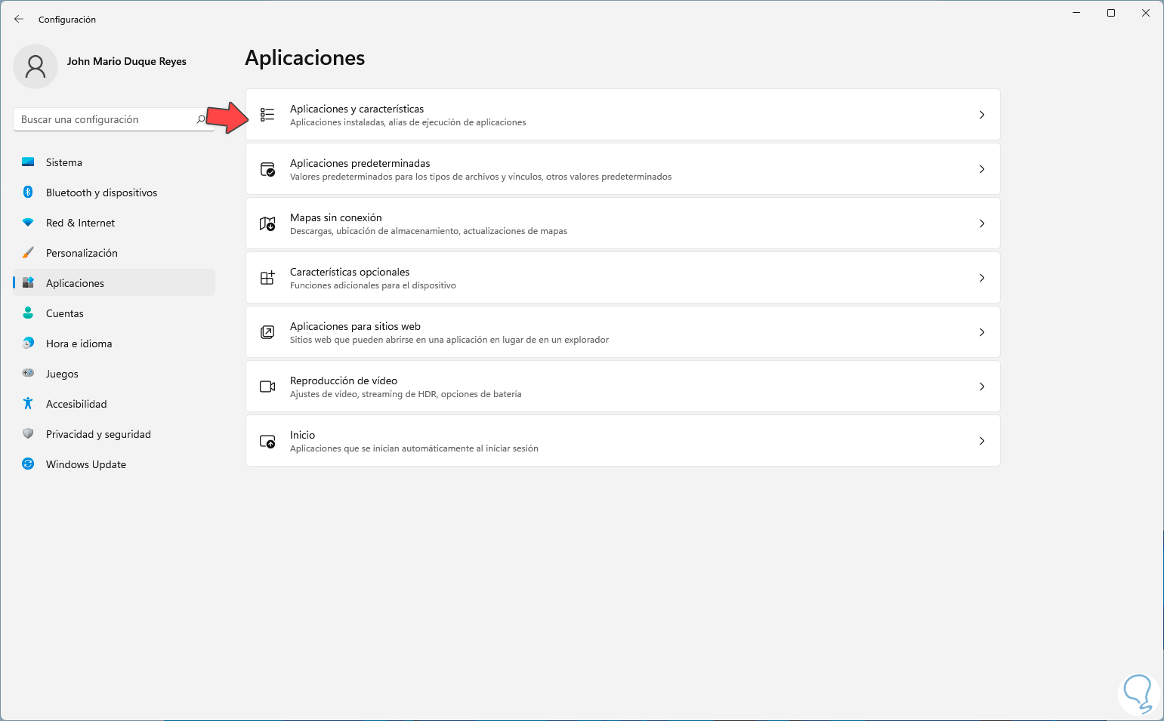1164x721 pixels.
Task: Expand the Mapas sin conexión chevron
Action: point(981,223)
